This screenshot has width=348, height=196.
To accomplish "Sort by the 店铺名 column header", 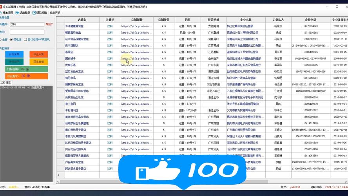I will pos(82,19).
